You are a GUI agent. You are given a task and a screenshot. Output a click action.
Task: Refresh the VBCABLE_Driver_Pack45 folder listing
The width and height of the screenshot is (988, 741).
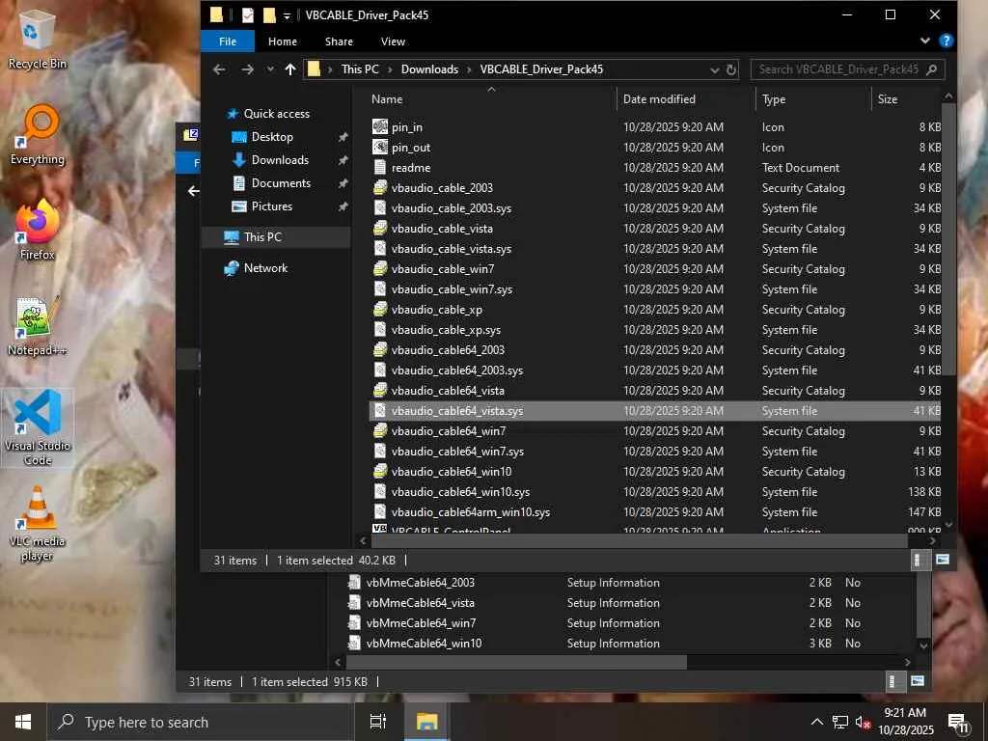pyautogui.click(x=731, y=69)
